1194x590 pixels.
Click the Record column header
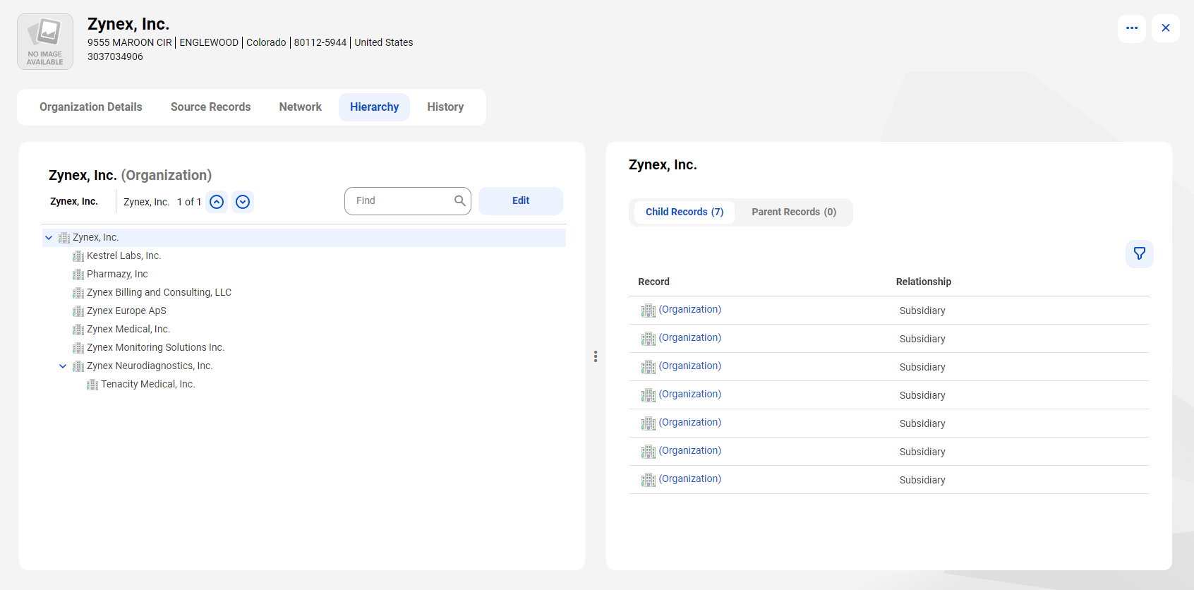654,282
